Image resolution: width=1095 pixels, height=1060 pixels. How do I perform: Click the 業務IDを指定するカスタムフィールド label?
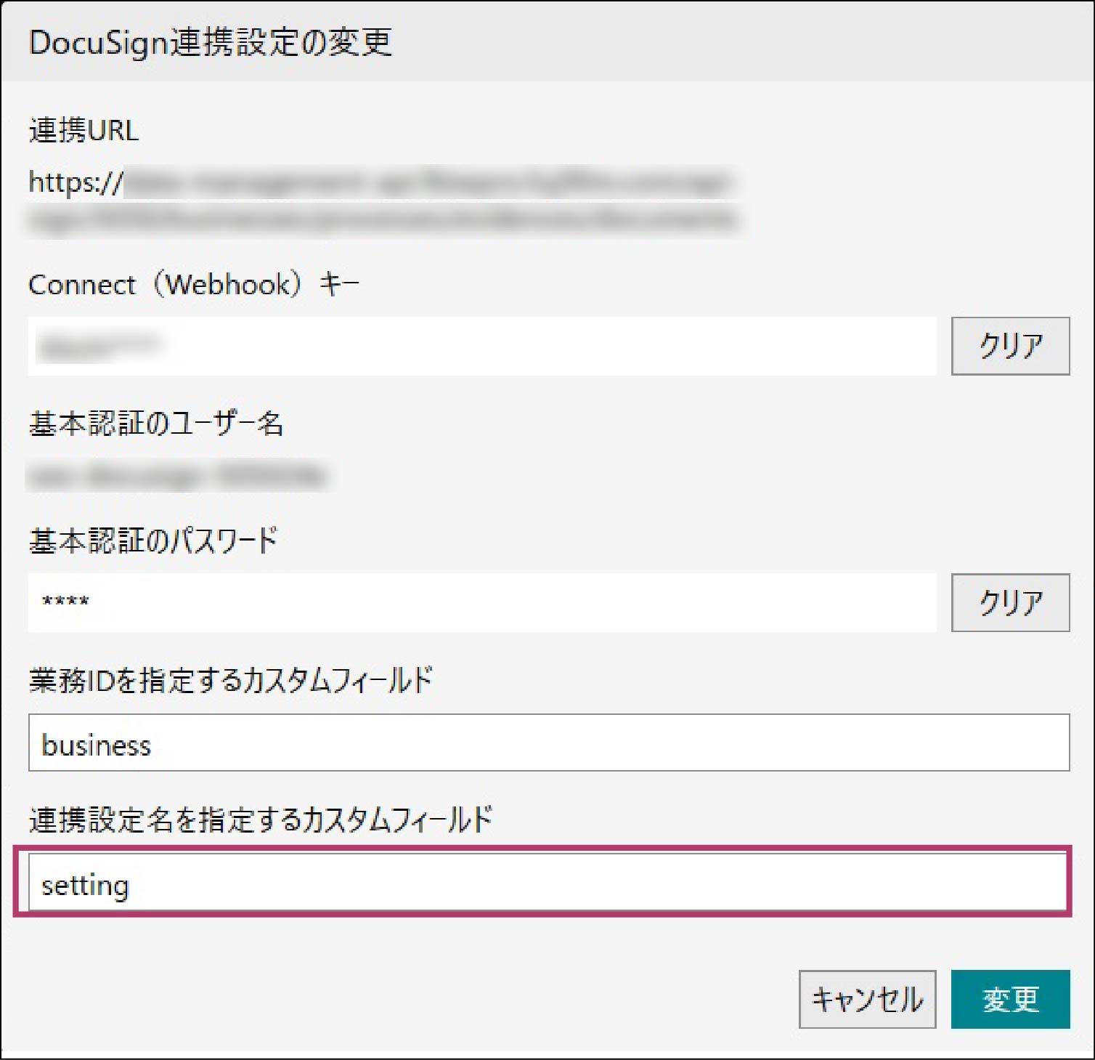pyautogui.click(x=230, y=681)
